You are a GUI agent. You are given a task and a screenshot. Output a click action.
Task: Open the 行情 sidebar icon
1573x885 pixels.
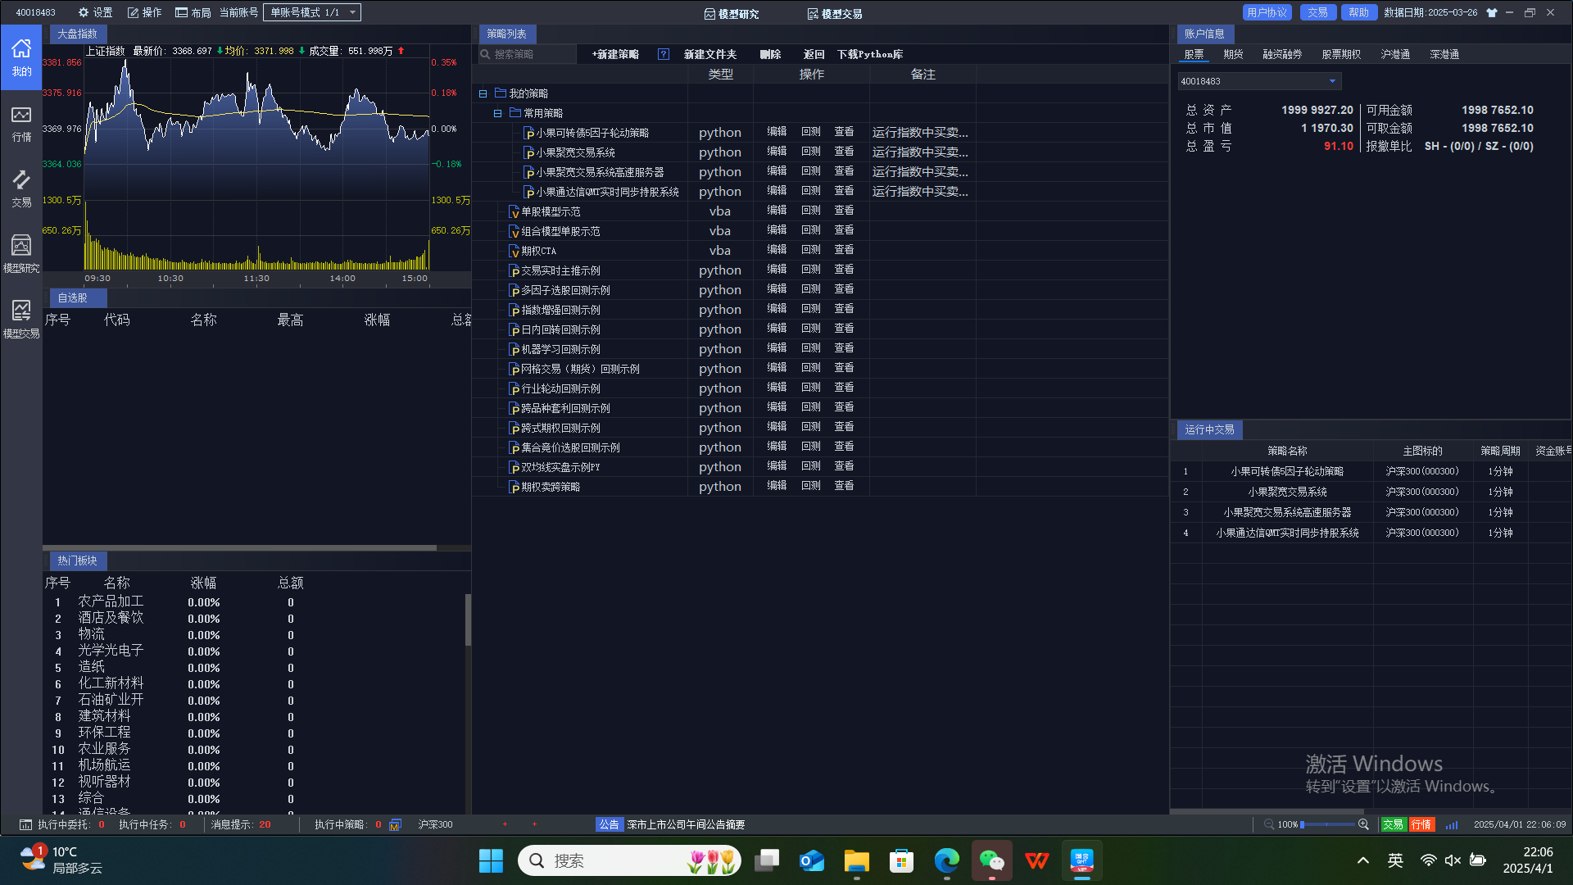[21, 123]
